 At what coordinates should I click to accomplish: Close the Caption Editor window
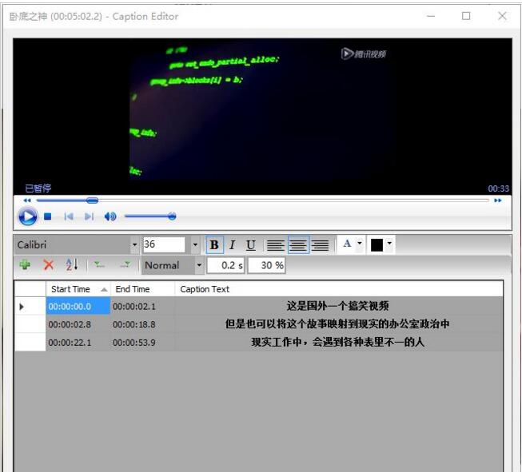(x=502, y=16)
